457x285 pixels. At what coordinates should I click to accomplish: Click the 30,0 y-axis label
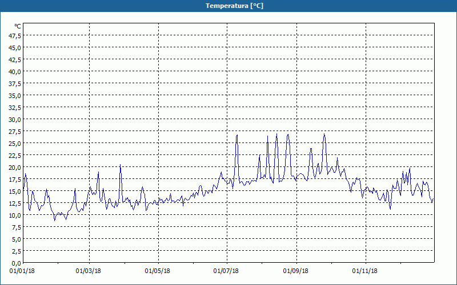click(15, 120)
